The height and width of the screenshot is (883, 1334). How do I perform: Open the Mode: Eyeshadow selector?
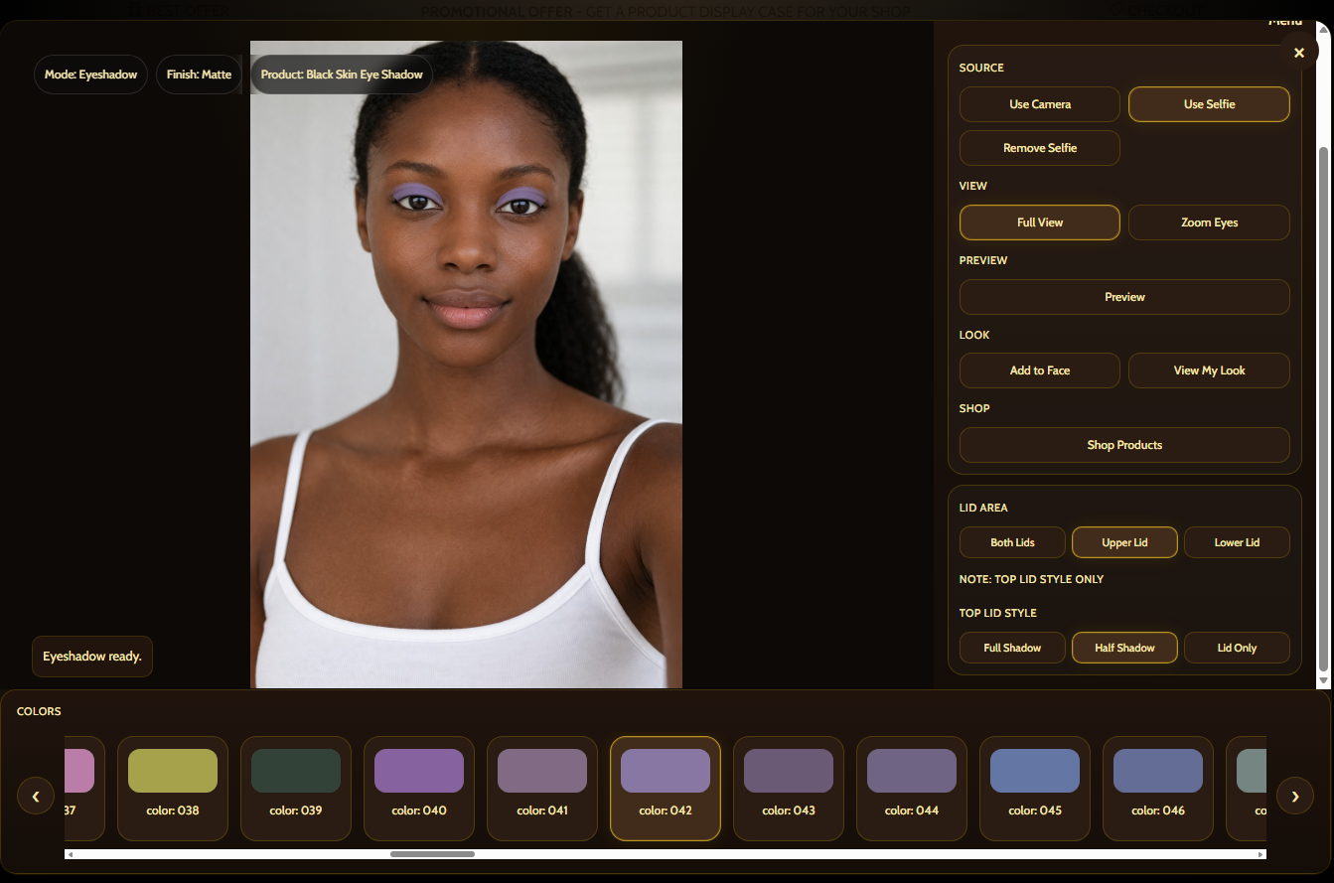90,74
